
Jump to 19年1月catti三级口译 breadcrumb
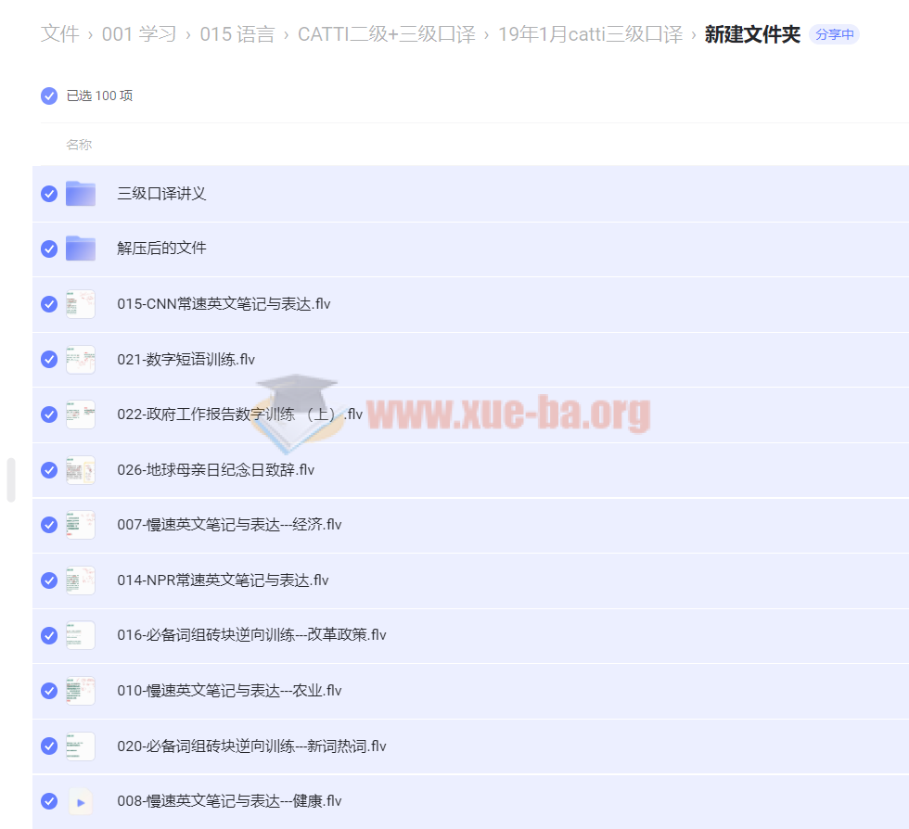590,34
